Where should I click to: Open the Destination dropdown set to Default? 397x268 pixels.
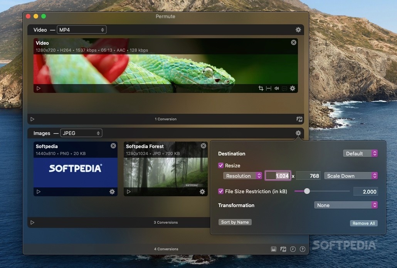click(360, 153)
